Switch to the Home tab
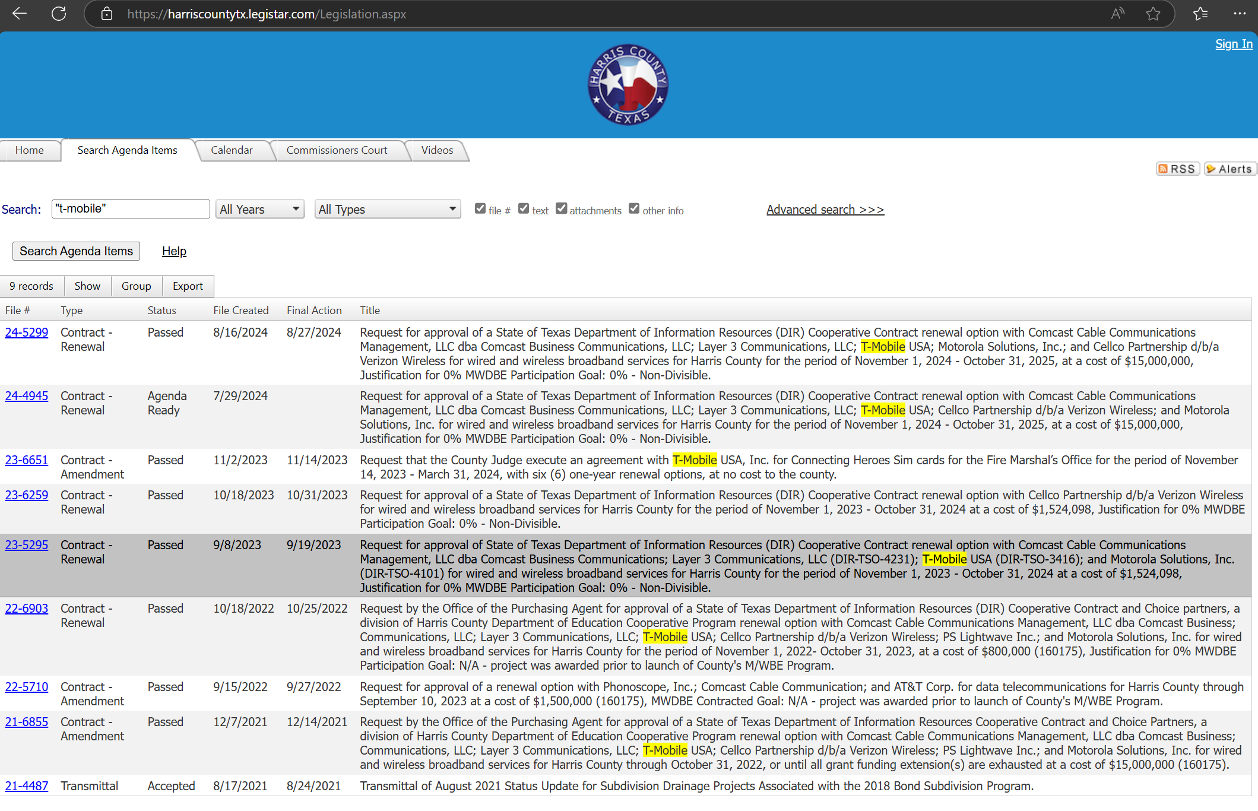Screen dimensions: 1258x811 pos(30,150)
